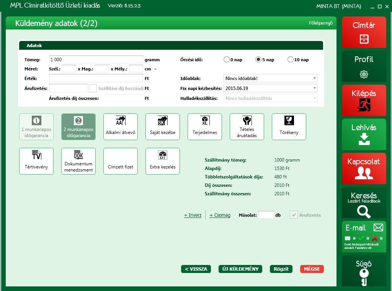This screenshot has height=291, width=392.
Task: Enable Törékeny fragile service
Action: 289,127
